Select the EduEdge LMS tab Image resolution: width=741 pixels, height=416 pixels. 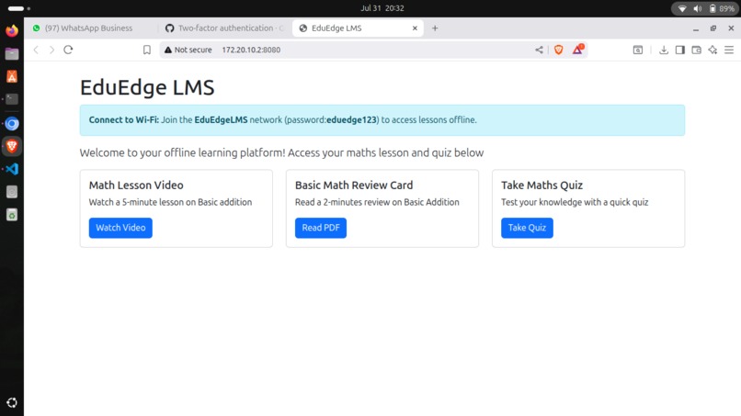pos(357,28)
